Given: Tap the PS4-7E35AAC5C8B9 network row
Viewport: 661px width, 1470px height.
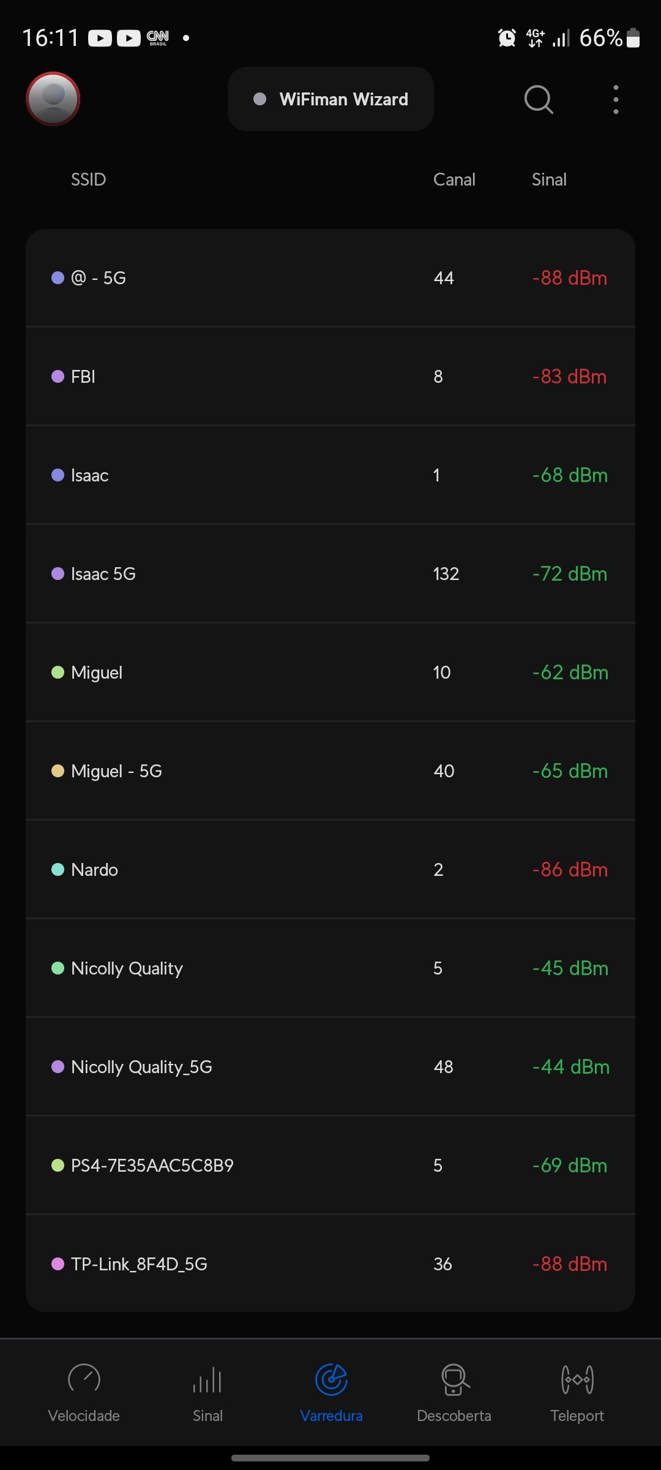Looking at the screenshot, I should [330, 1166].
